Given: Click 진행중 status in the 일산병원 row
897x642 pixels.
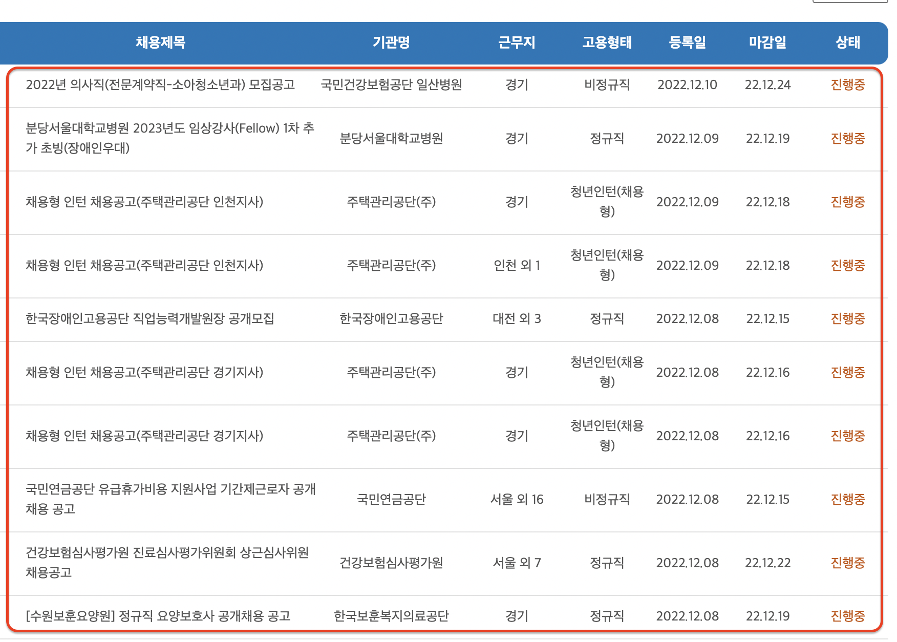Looking at the screenshot, I should (848, 84).
